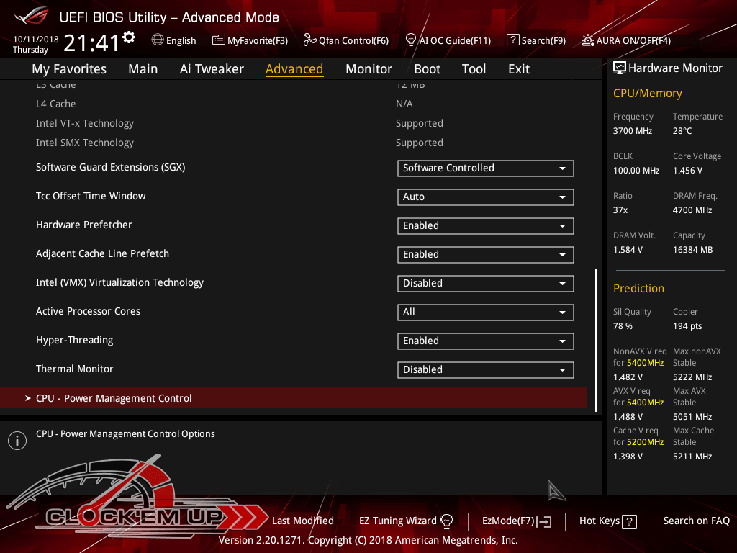Click the AI OC Guide lightbulb icon
737x553 pixels.
pos(411,40)
